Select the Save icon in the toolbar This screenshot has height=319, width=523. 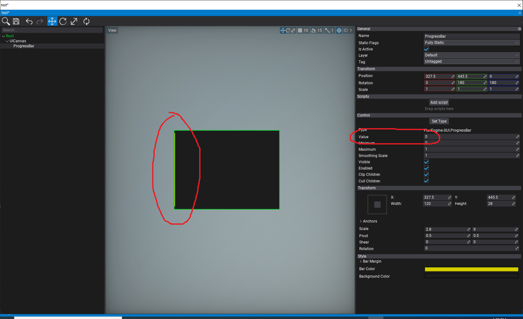point(16,21)
